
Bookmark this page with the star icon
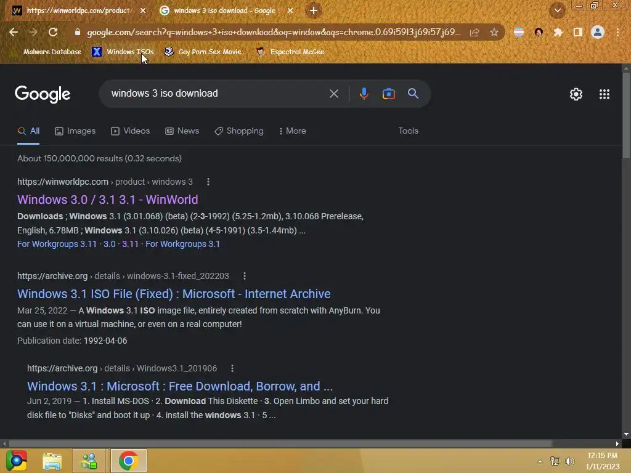point(494,32)
